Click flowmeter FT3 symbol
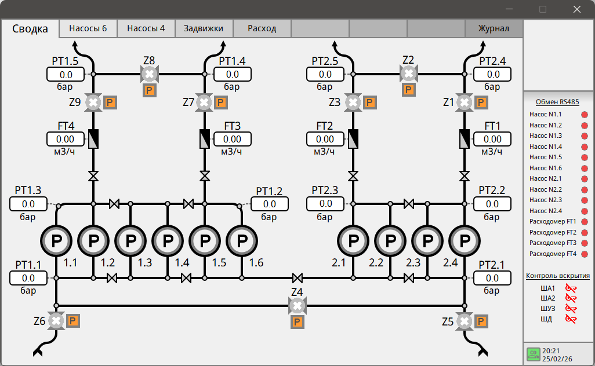Screen dimensions: 595x366 click(x=205, y=139)
